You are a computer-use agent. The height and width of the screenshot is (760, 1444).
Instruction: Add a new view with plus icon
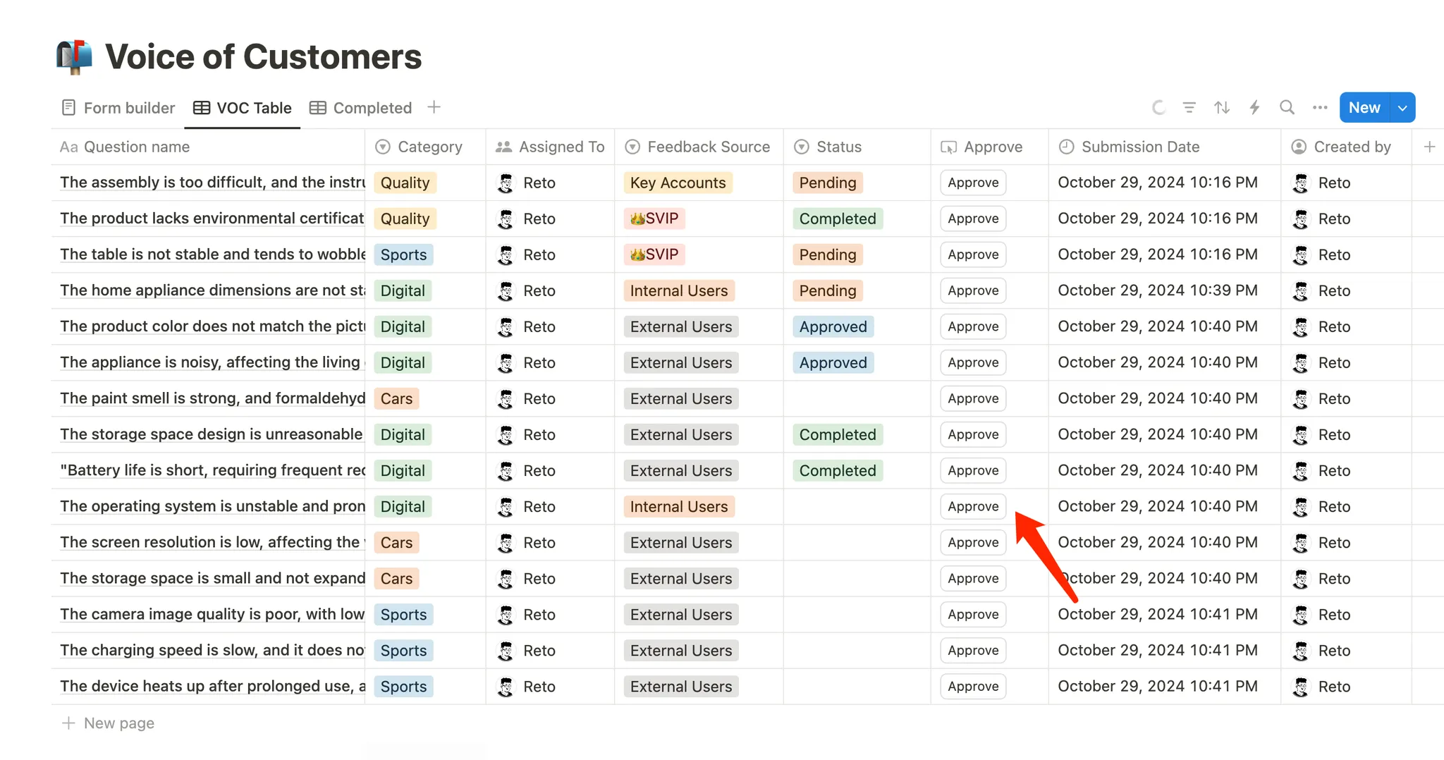pos(434,107)
